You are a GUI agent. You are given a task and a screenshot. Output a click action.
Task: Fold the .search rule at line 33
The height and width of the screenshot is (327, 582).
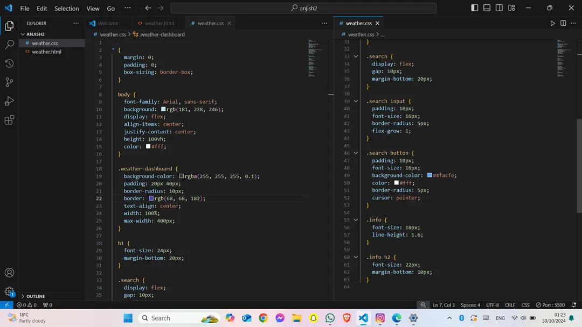coord(356,56)
